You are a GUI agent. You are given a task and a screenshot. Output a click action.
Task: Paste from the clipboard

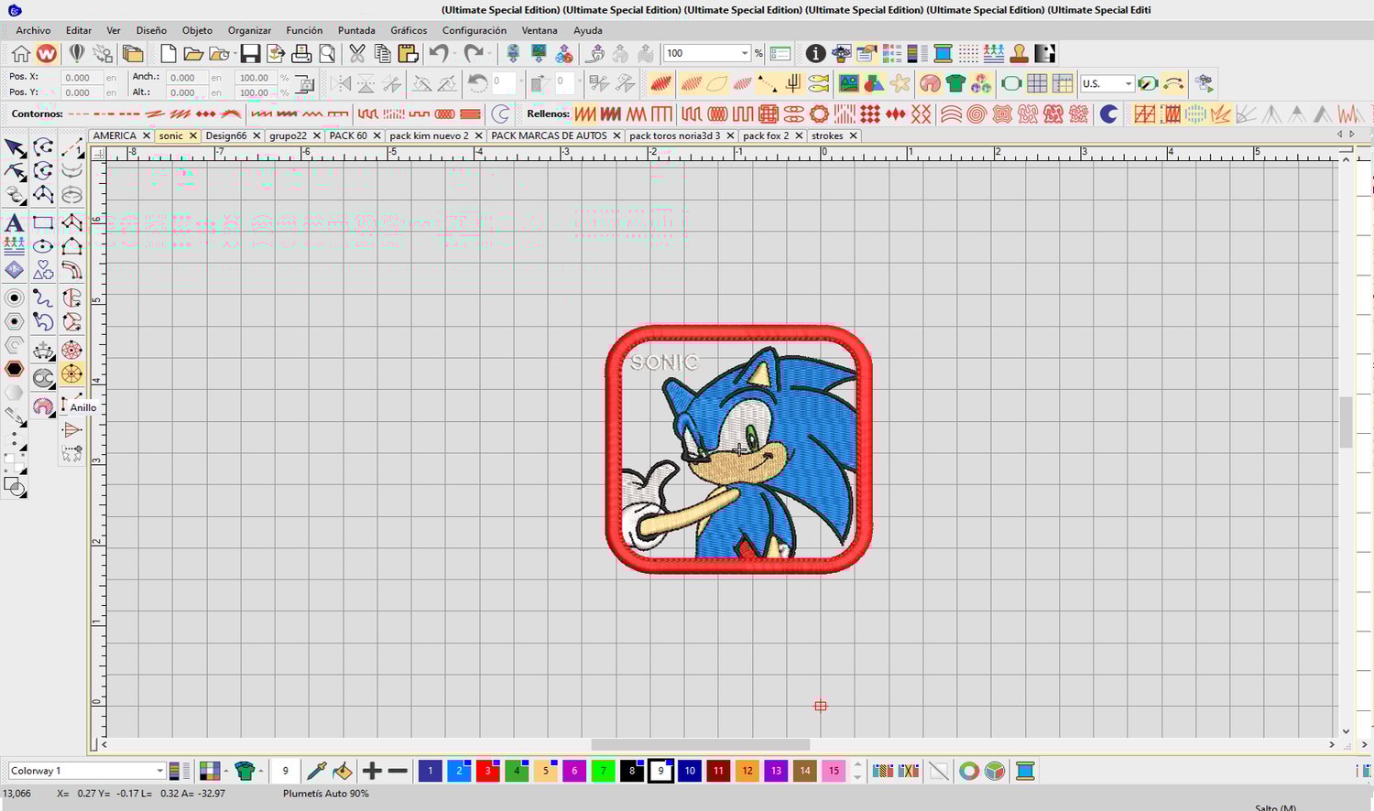pyautogui.click(x=408, y=53)
